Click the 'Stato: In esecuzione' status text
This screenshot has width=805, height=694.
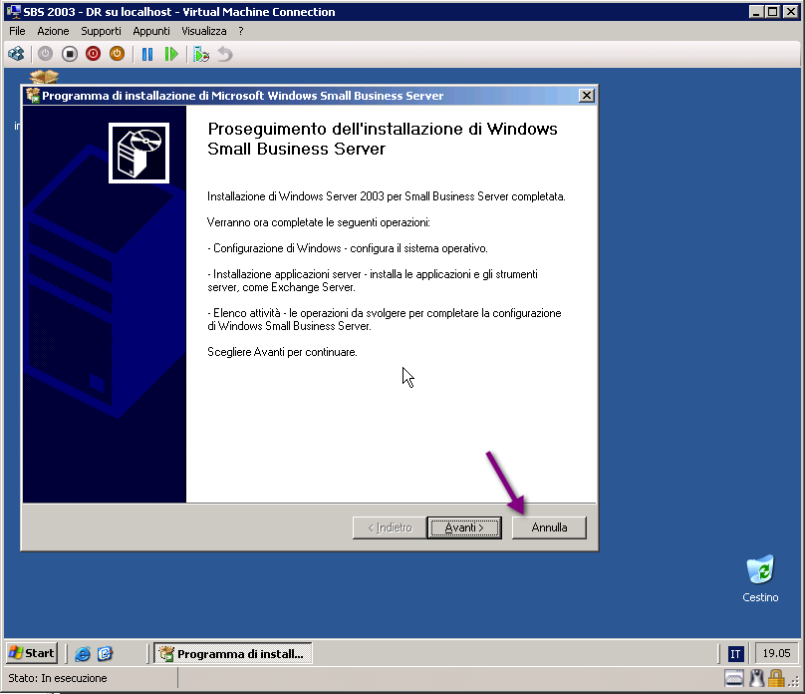[58, 678]
